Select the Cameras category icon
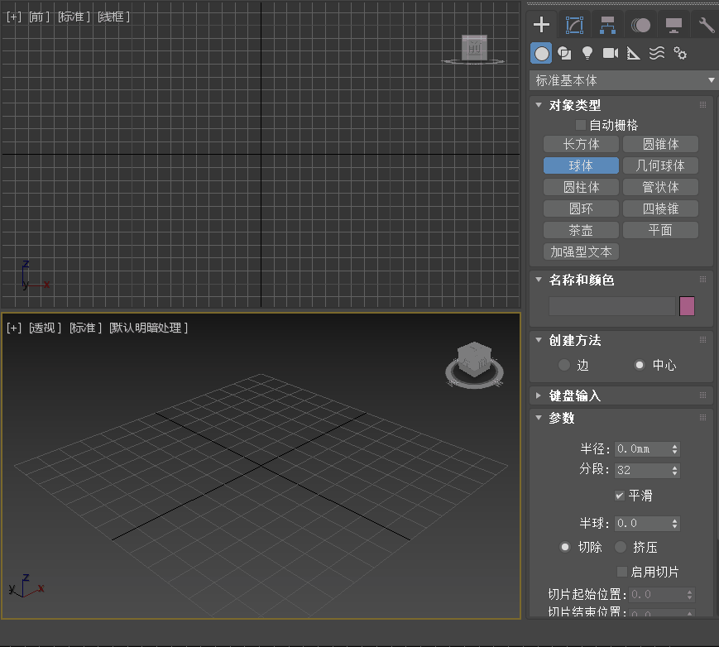 611,54
